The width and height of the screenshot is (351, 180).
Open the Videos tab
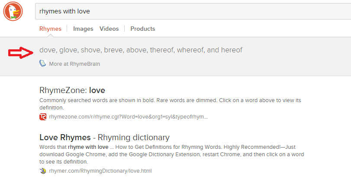[x=109, y=29]
